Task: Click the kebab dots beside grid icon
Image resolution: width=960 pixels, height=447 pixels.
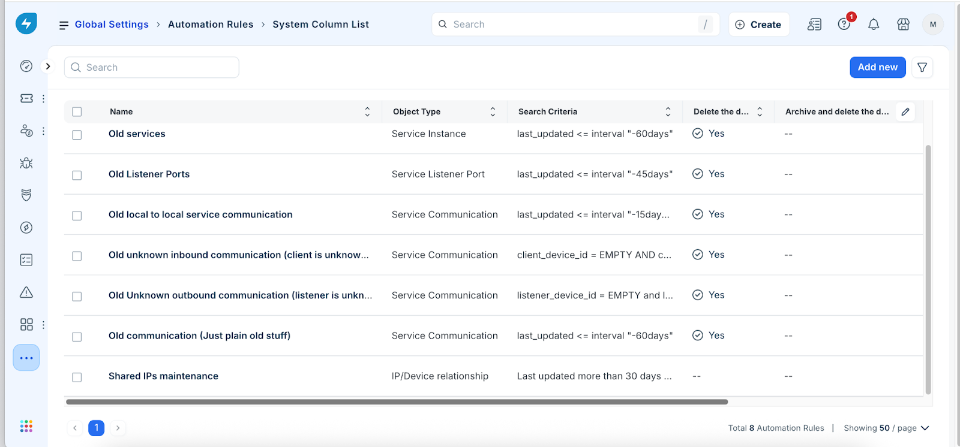Action: point(43,325)
